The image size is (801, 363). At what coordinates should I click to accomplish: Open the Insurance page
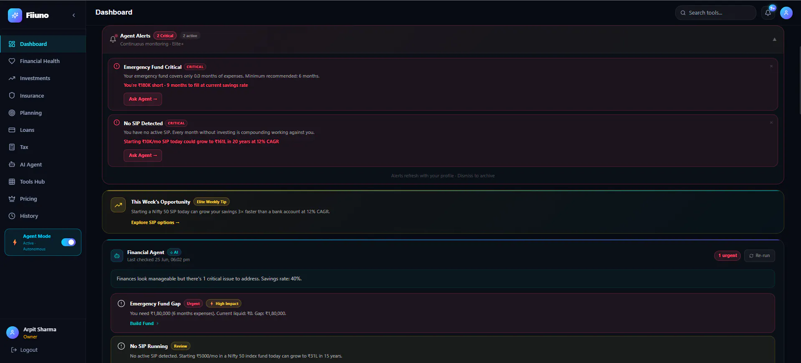(x=43, y=96)
